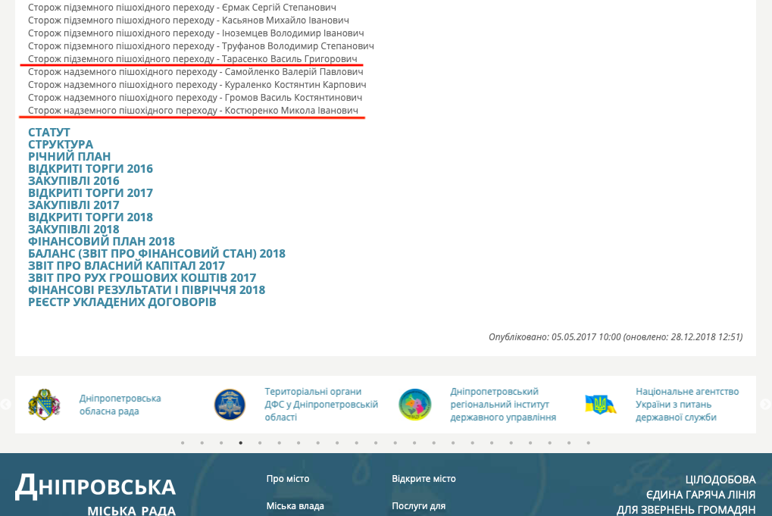Click the Dnipropetrovsk Oblast Council coat of arms
772x516 pixels.
(44, 405)
